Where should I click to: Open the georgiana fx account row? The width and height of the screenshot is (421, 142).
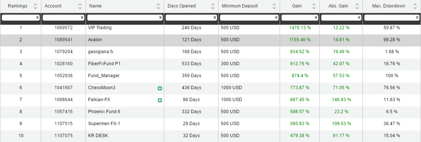[211, 52]
